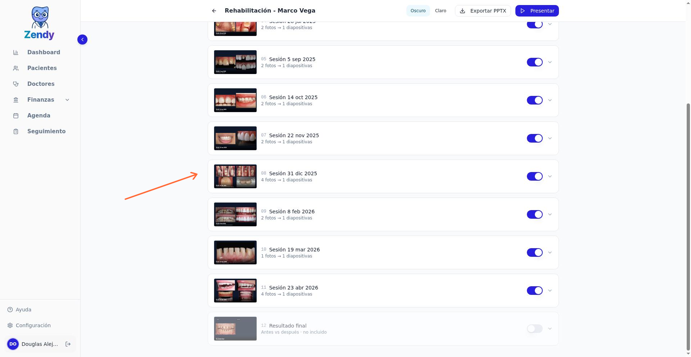Toggle off Sesión 23 abr 2026 slide
This screenshot has height=357, width=691.
click(534, 291)
